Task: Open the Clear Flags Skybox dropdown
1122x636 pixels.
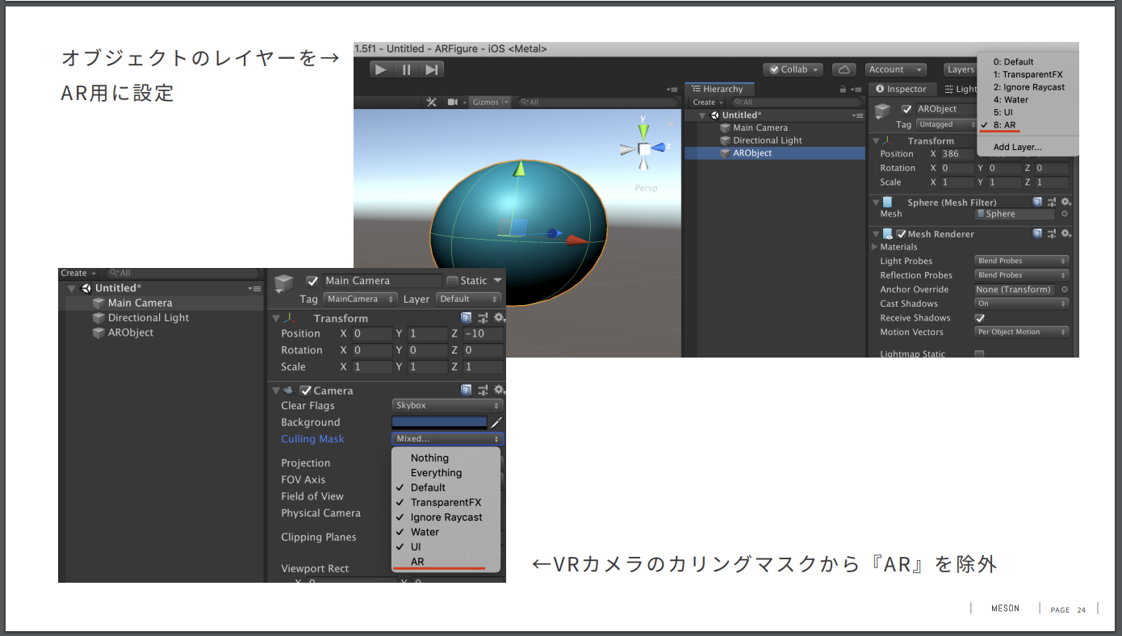Action: [447, 405]
